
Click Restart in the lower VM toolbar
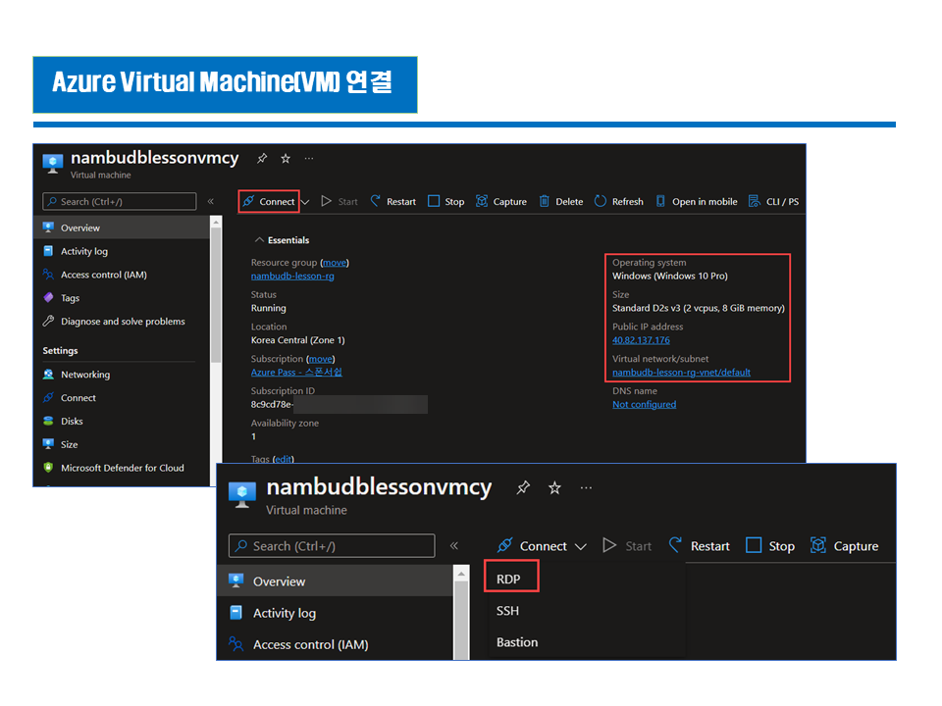click(x=700, y=546)
